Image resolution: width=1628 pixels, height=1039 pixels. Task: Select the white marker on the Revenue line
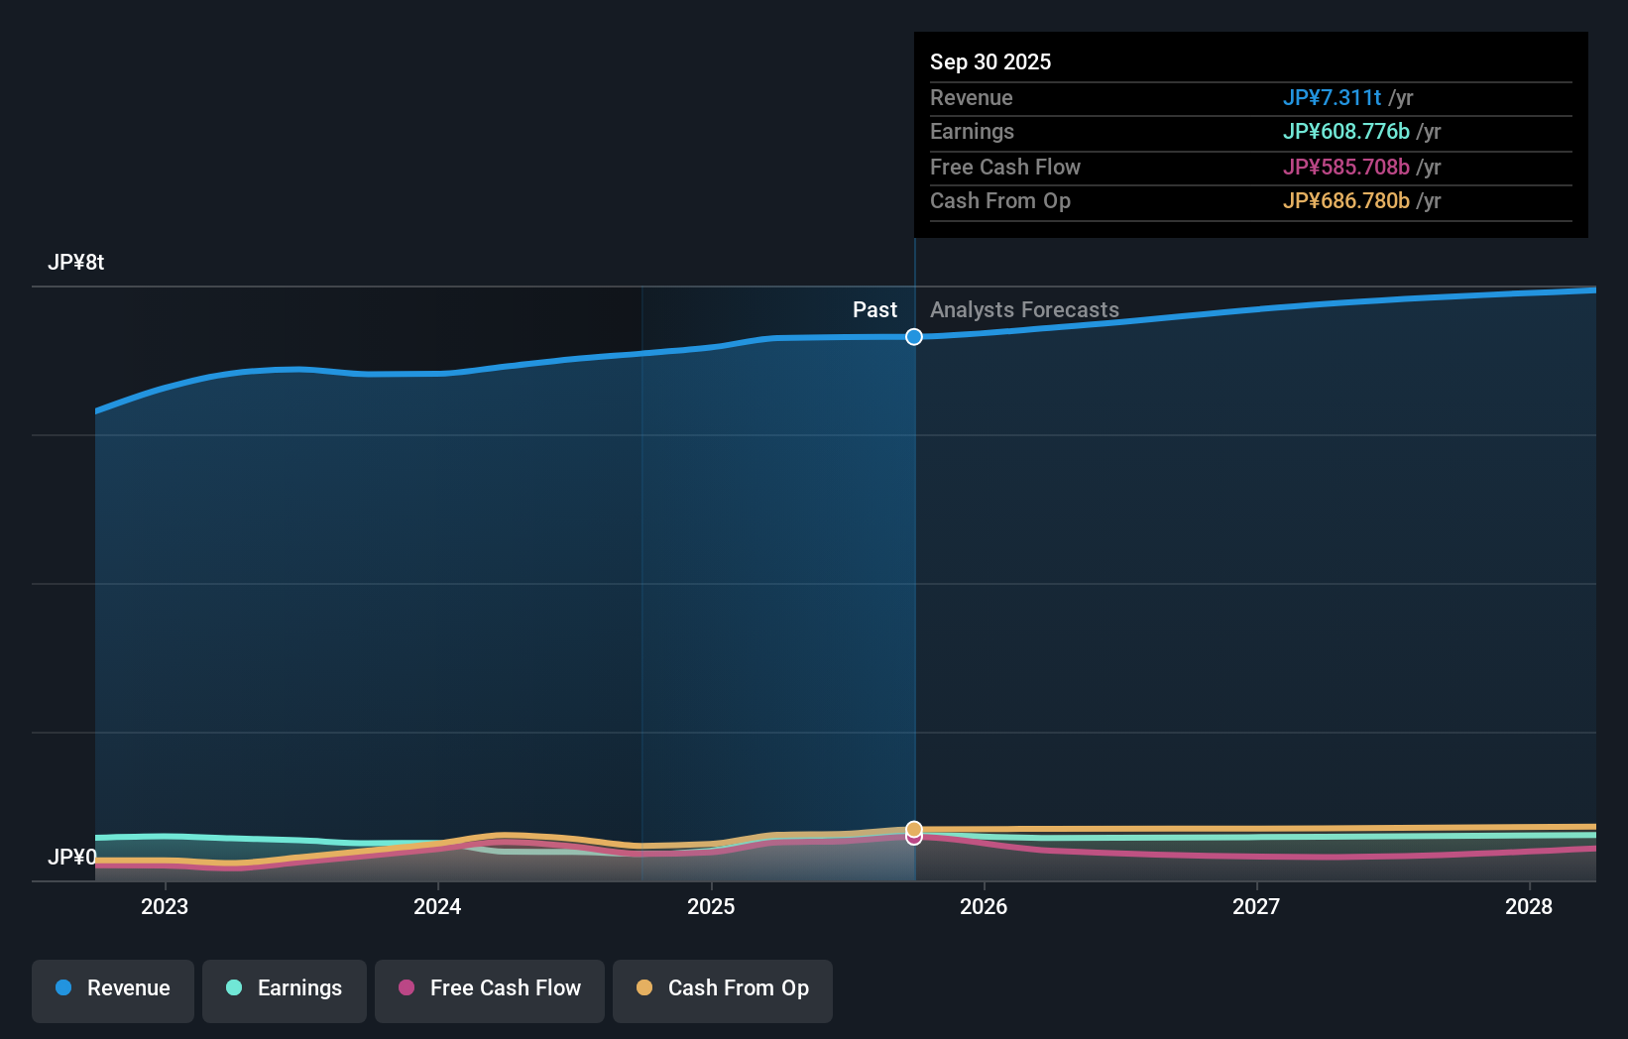pyautogui.click(x=913, y=337)
